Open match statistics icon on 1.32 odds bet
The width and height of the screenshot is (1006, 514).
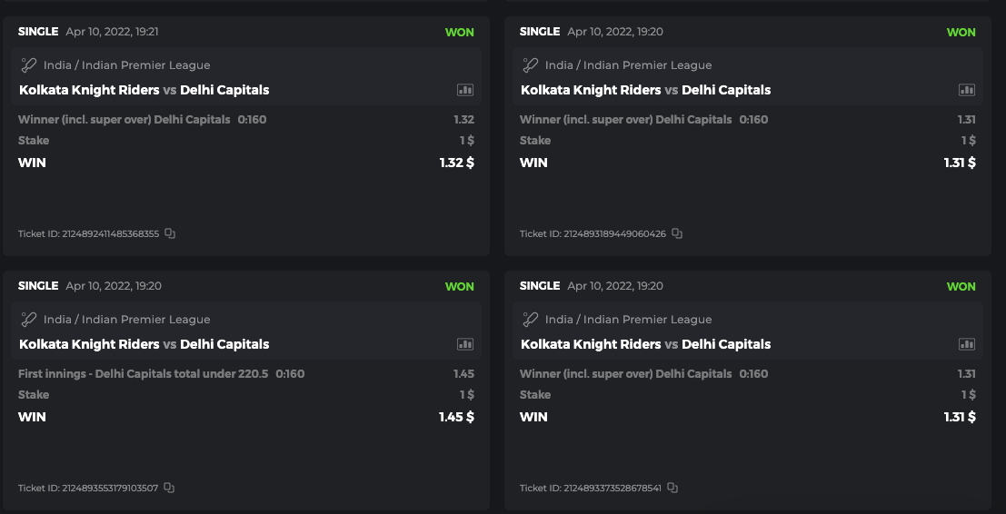(465, 90)
